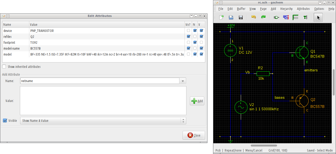Click the ground symbol in the schematic

tap(231, 141)
